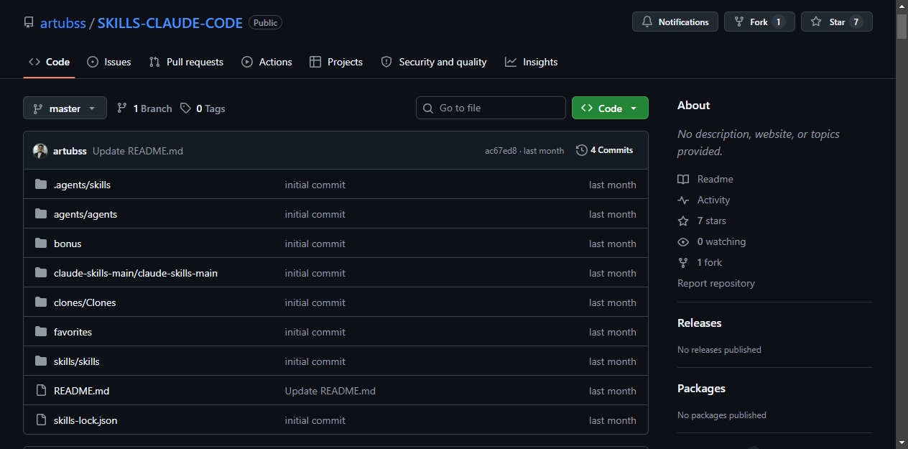Open the Readme link in About
The height and width of the screenshot is (449, 908).
[x=705, y=179]
